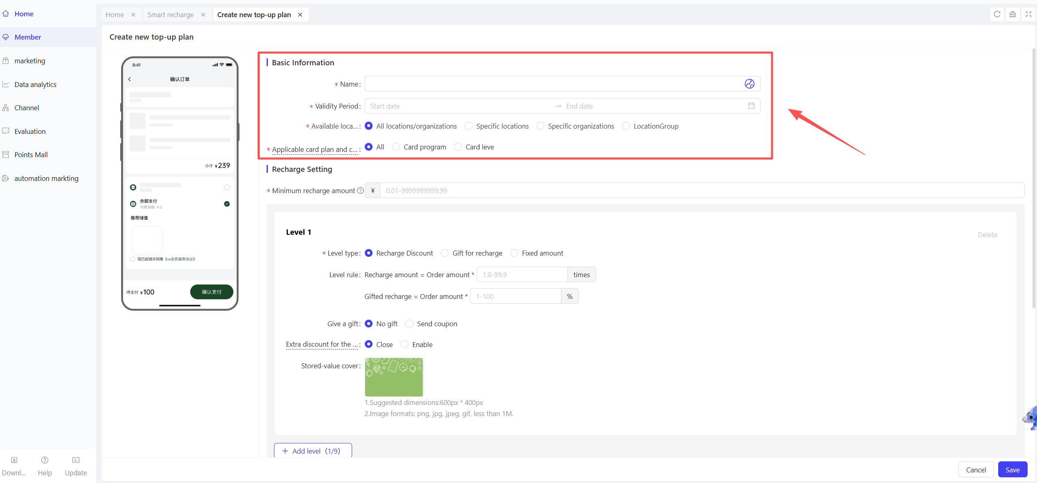Switch to the Home tab
This screenshot has width=1037, height=483.
[x=115, y=15]
